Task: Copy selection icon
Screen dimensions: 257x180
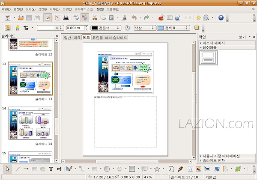Action: coord(103,18)
